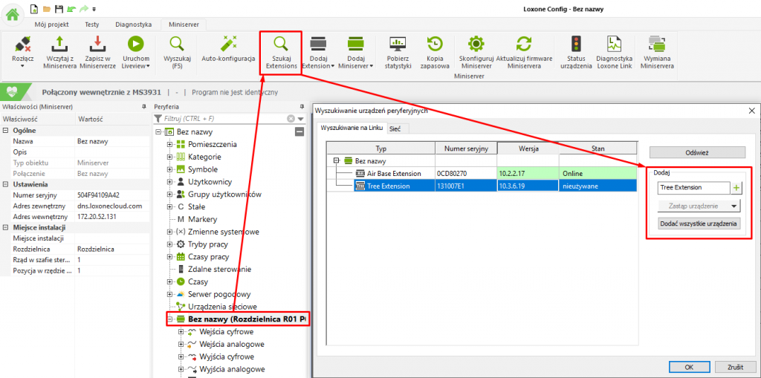Open Pobierz statystyki icon

[x=398, y=45]
